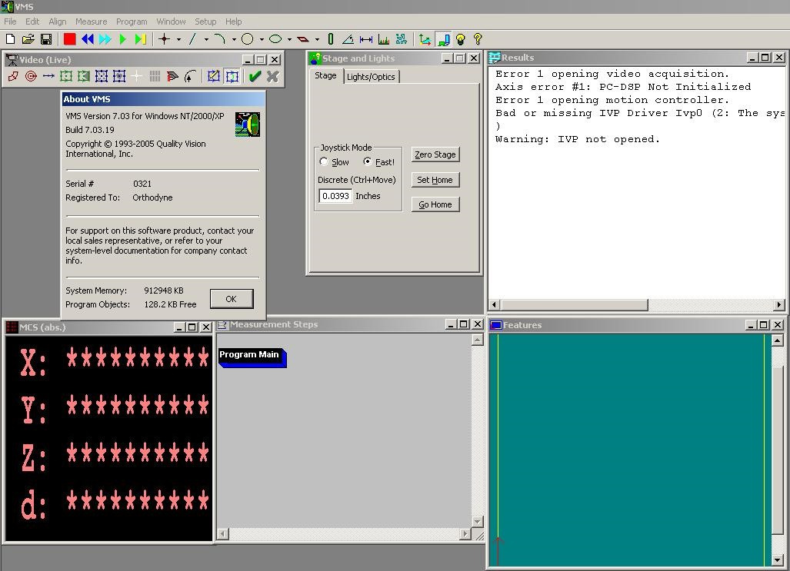The image size is (790, 571).
Task: Open the dropdown arrow next to Point tool
Action: pyautogui.click(x=178, y=40)
